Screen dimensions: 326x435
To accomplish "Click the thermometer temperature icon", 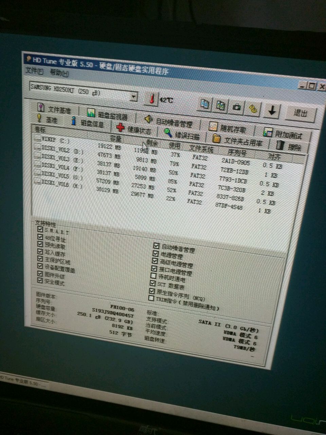I will [x=150, y=99].
